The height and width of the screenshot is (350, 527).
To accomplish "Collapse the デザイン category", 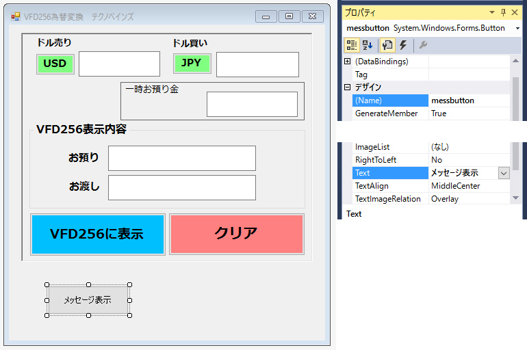I will click(x=348, y=87).
